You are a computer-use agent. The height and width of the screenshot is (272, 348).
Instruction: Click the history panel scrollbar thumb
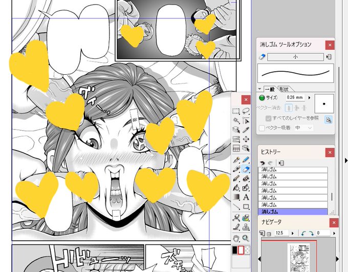tap(332, 197)
